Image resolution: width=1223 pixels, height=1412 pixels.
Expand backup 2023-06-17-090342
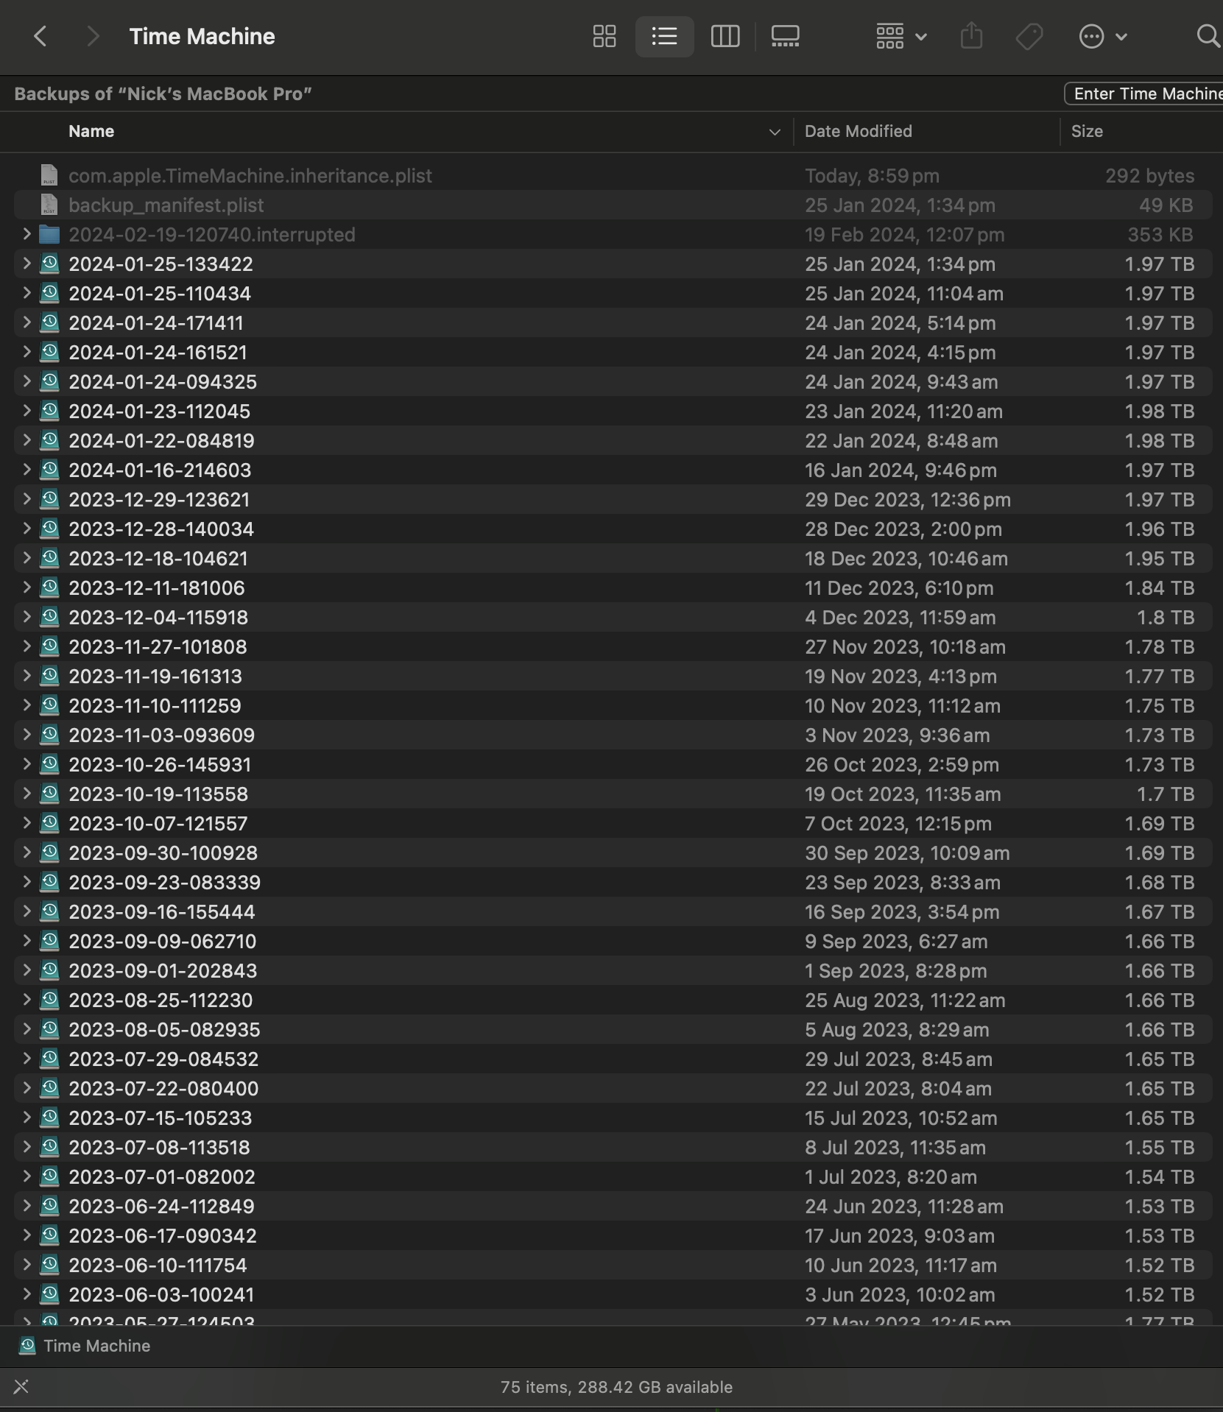pos(27,1235)
